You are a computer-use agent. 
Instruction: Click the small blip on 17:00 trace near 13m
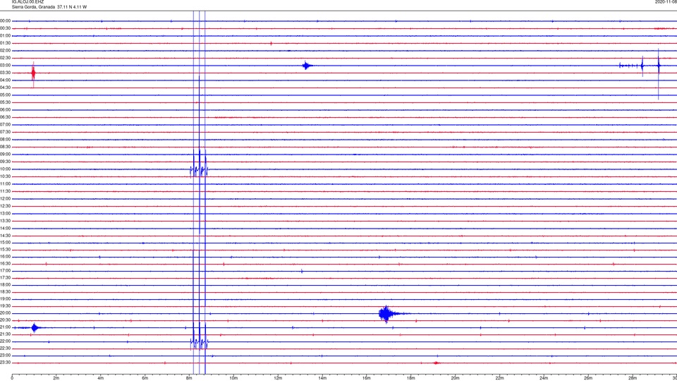click(x=302, y=271)
